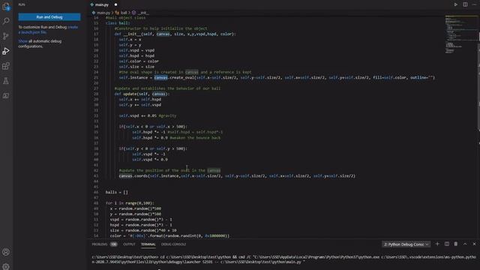Click inside the terminal command output

284,259
